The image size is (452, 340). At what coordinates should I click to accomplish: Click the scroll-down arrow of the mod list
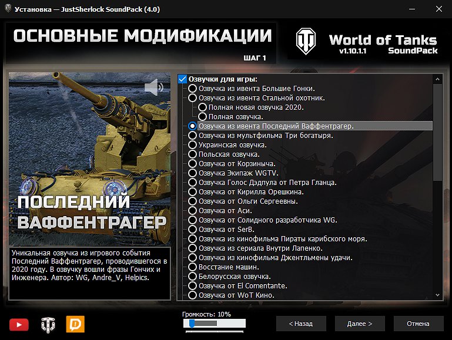click(x=437, y=295)
